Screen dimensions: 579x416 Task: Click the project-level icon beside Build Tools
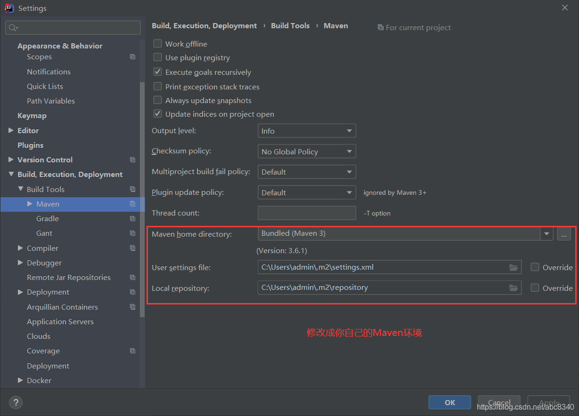[x=132, y=189]
